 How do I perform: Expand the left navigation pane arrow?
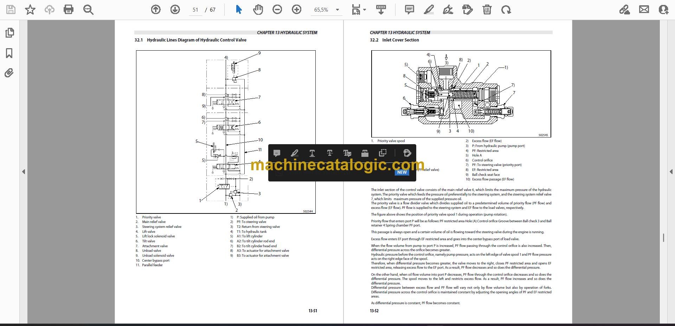pyautogui.click(x=24, y=172)
